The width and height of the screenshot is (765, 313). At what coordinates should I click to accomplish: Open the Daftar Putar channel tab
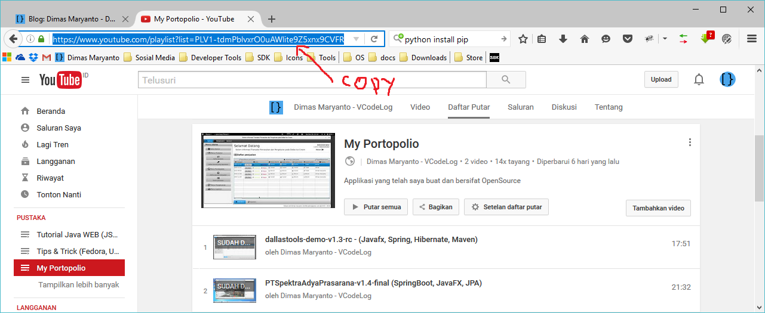point(469,107)
